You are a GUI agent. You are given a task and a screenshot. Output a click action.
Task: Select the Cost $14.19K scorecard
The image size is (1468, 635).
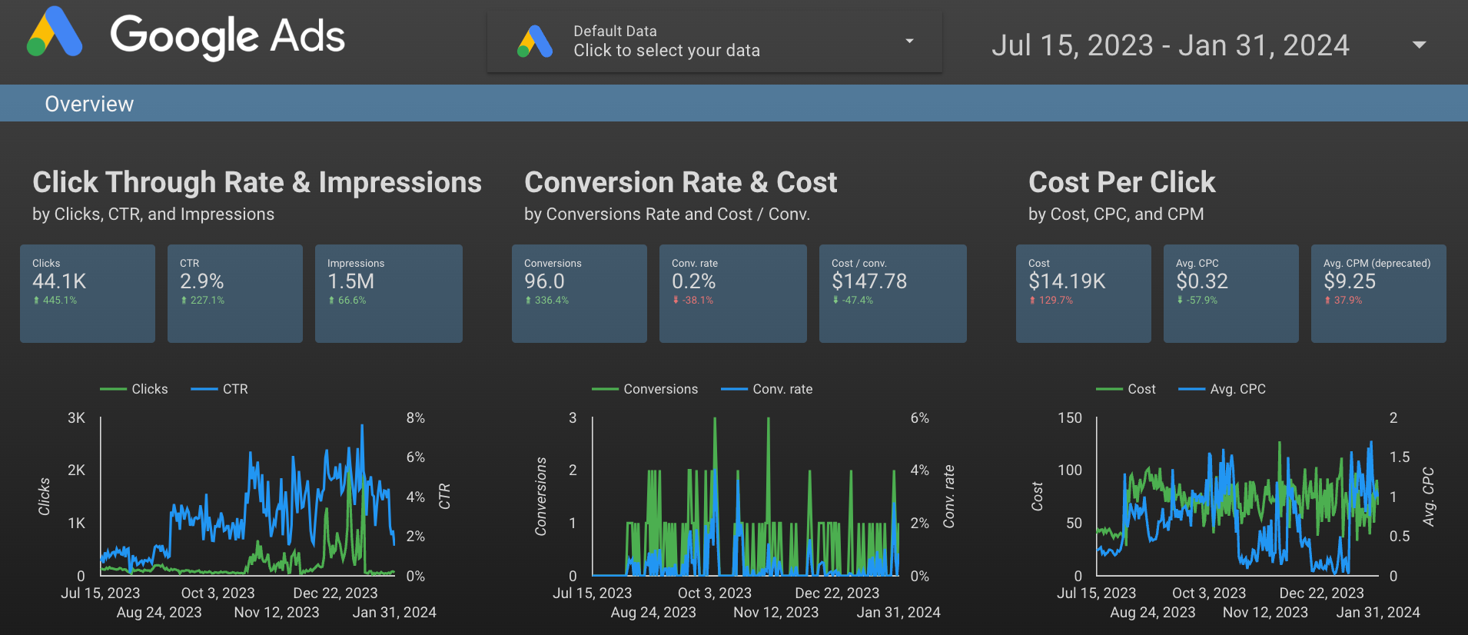tap(1083, 293)
